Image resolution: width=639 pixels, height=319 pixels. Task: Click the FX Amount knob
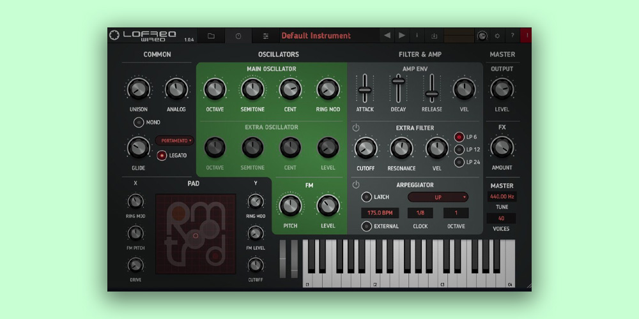tap(502, 147)
